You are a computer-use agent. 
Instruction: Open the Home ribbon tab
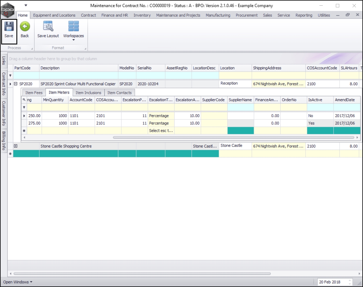23,15
